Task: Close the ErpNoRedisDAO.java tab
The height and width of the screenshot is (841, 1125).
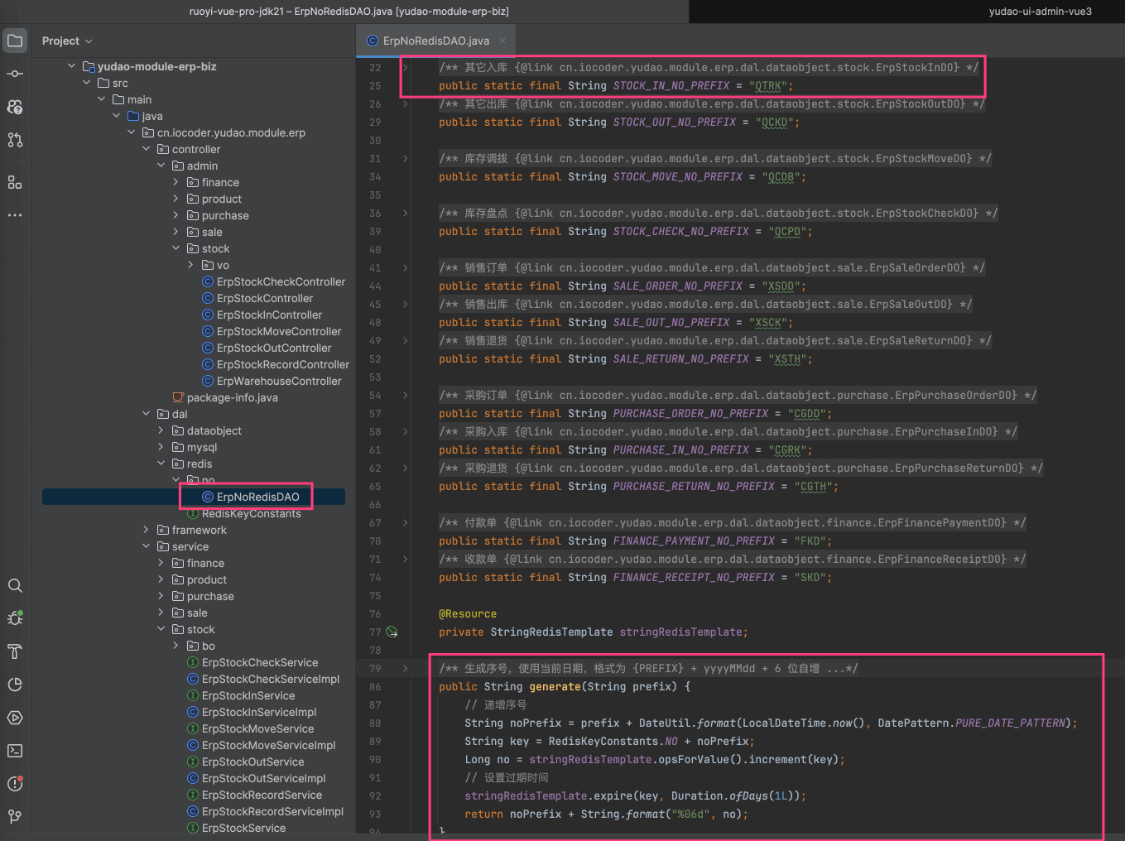Action: [x=502, y=41]
